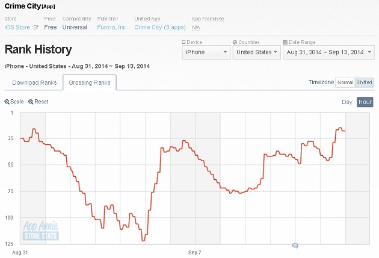Set timezone to Normal
The image size is (379, 258).
click(345, 82)
